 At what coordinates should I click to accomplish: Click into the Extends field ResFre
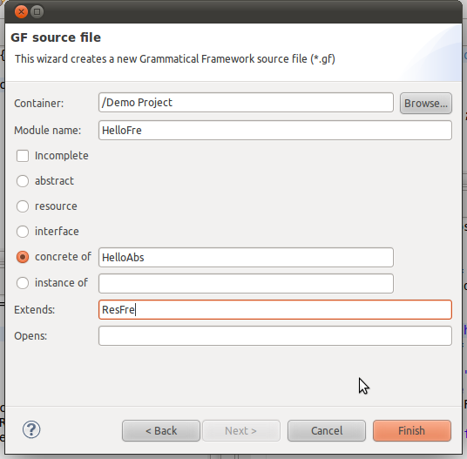coord(275,310)
